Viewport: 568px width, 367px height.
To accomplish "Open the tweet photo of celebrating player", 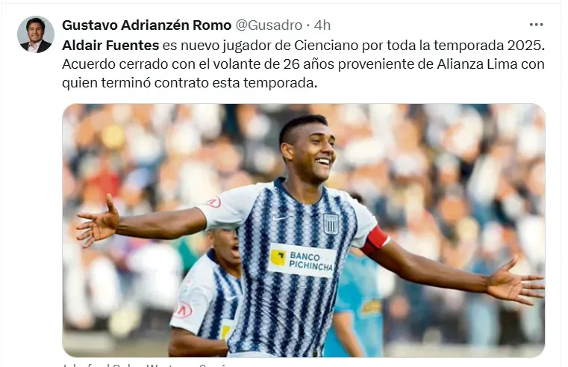I will coord(304,230).
